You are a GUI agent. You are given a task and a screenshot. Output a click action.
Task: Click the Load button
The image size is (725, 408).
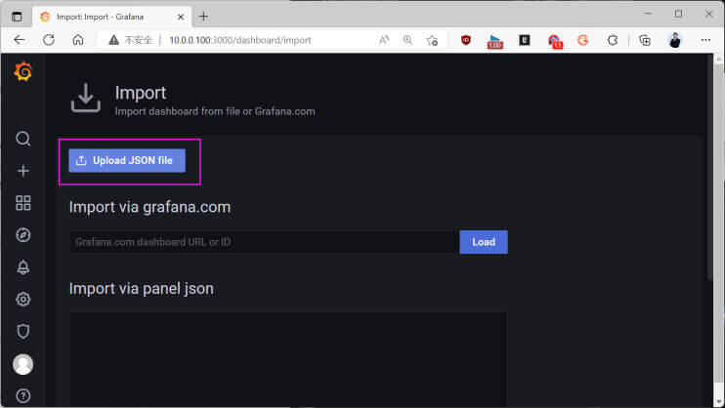(484, 242)
